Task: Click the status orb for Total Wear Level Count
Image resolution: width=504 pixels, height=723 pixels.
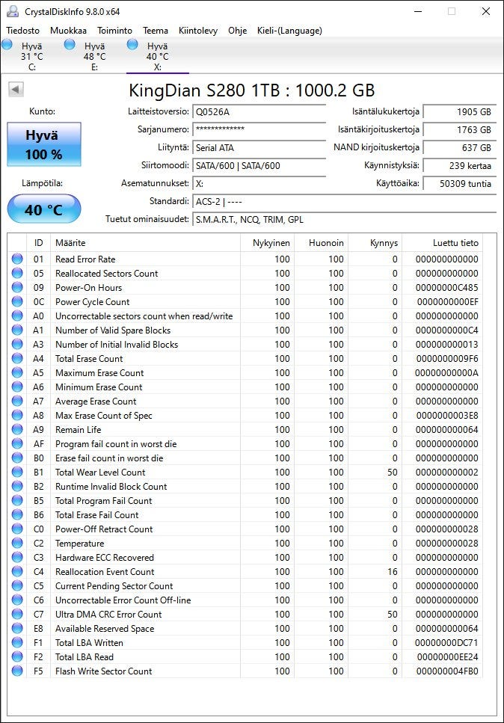Action: coord(17,473)
